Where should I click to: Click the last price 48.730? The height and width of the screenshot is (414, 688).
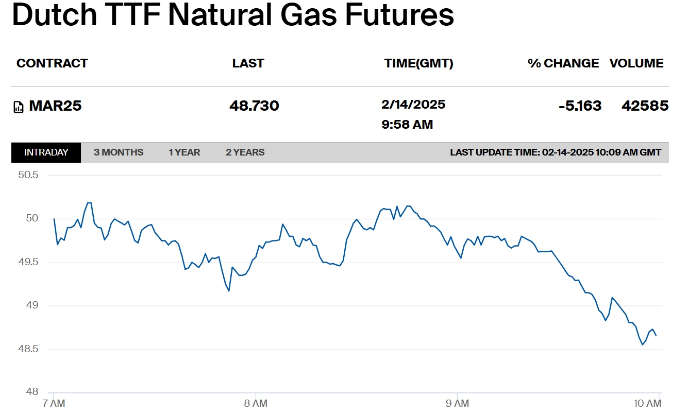coord(254,106)
